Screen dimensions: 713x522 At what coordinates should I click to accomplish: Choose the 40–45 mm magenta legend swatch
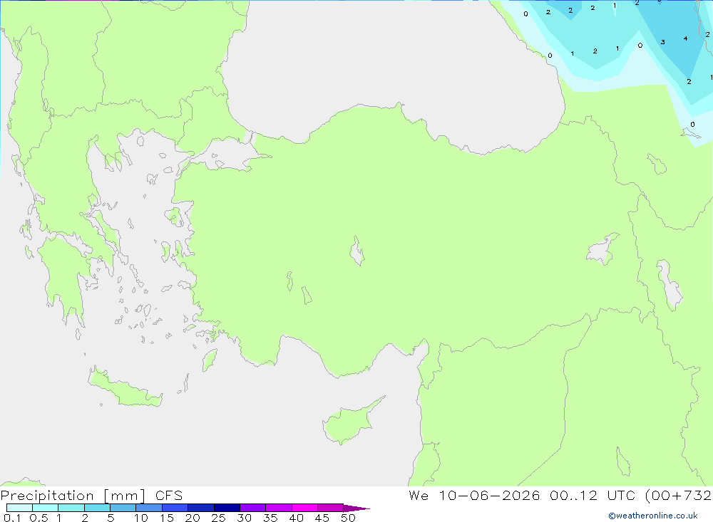[304, 508]
